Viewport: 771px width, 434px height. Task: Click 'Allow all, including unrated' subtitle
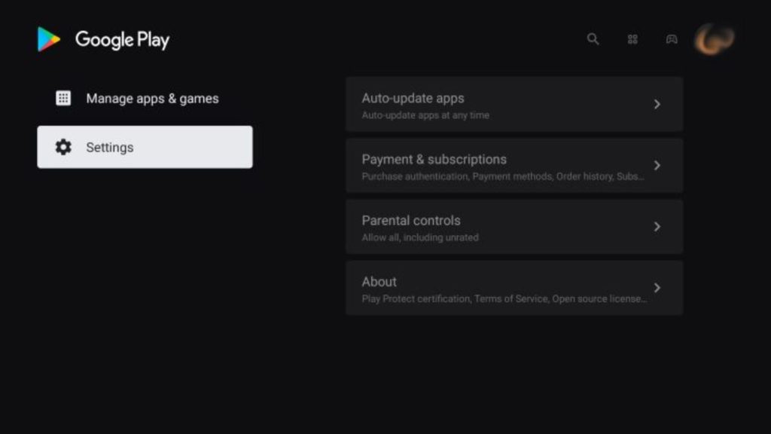coord(420,237)
